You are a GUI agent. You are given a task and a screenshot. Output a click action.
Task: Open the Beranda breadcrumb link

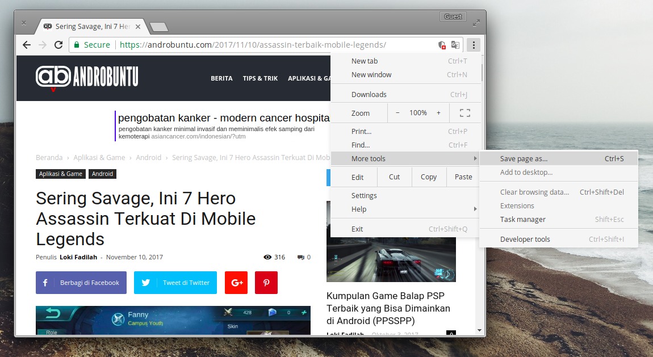pyautogui.click(x=48, y=157)
